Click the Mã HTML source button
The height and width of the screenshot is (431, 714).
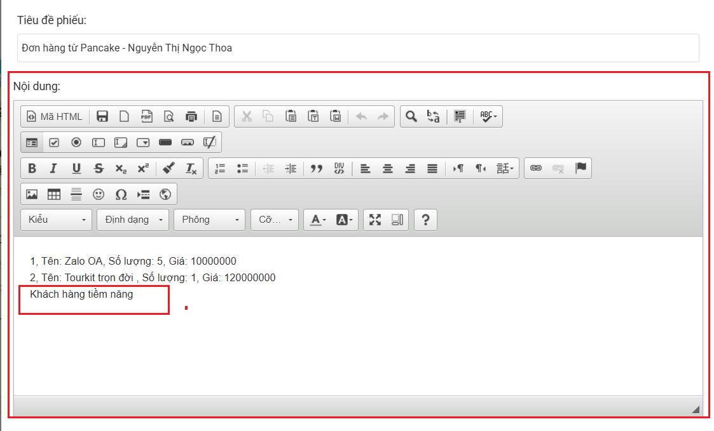click(55, 116)
